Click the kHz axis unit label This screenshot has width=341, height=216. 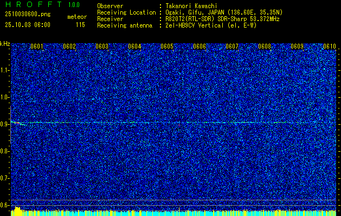point(5,44)
